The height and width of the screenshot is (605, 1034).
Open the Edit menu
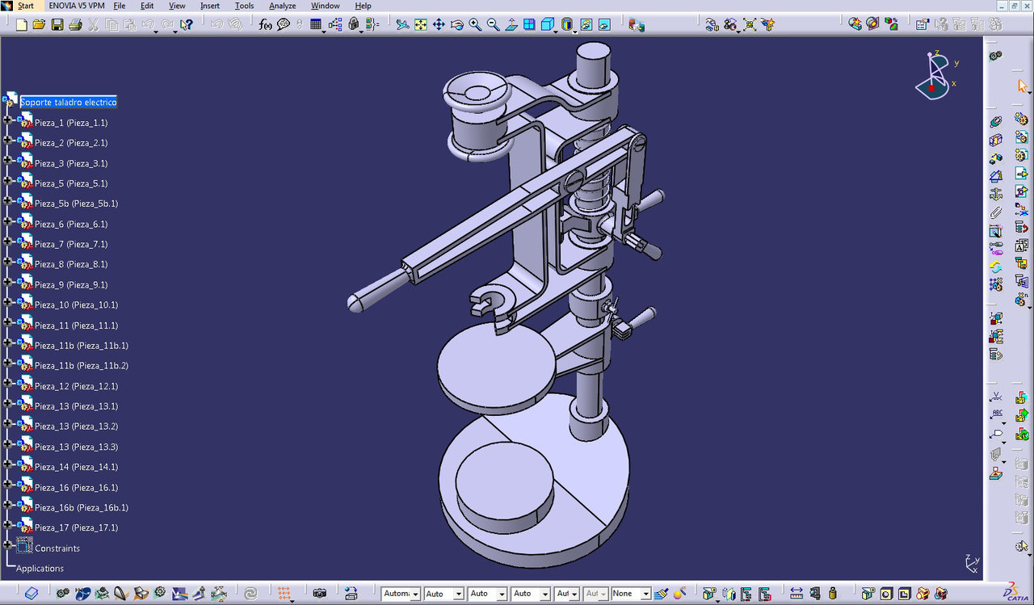[x=147, y=6]
